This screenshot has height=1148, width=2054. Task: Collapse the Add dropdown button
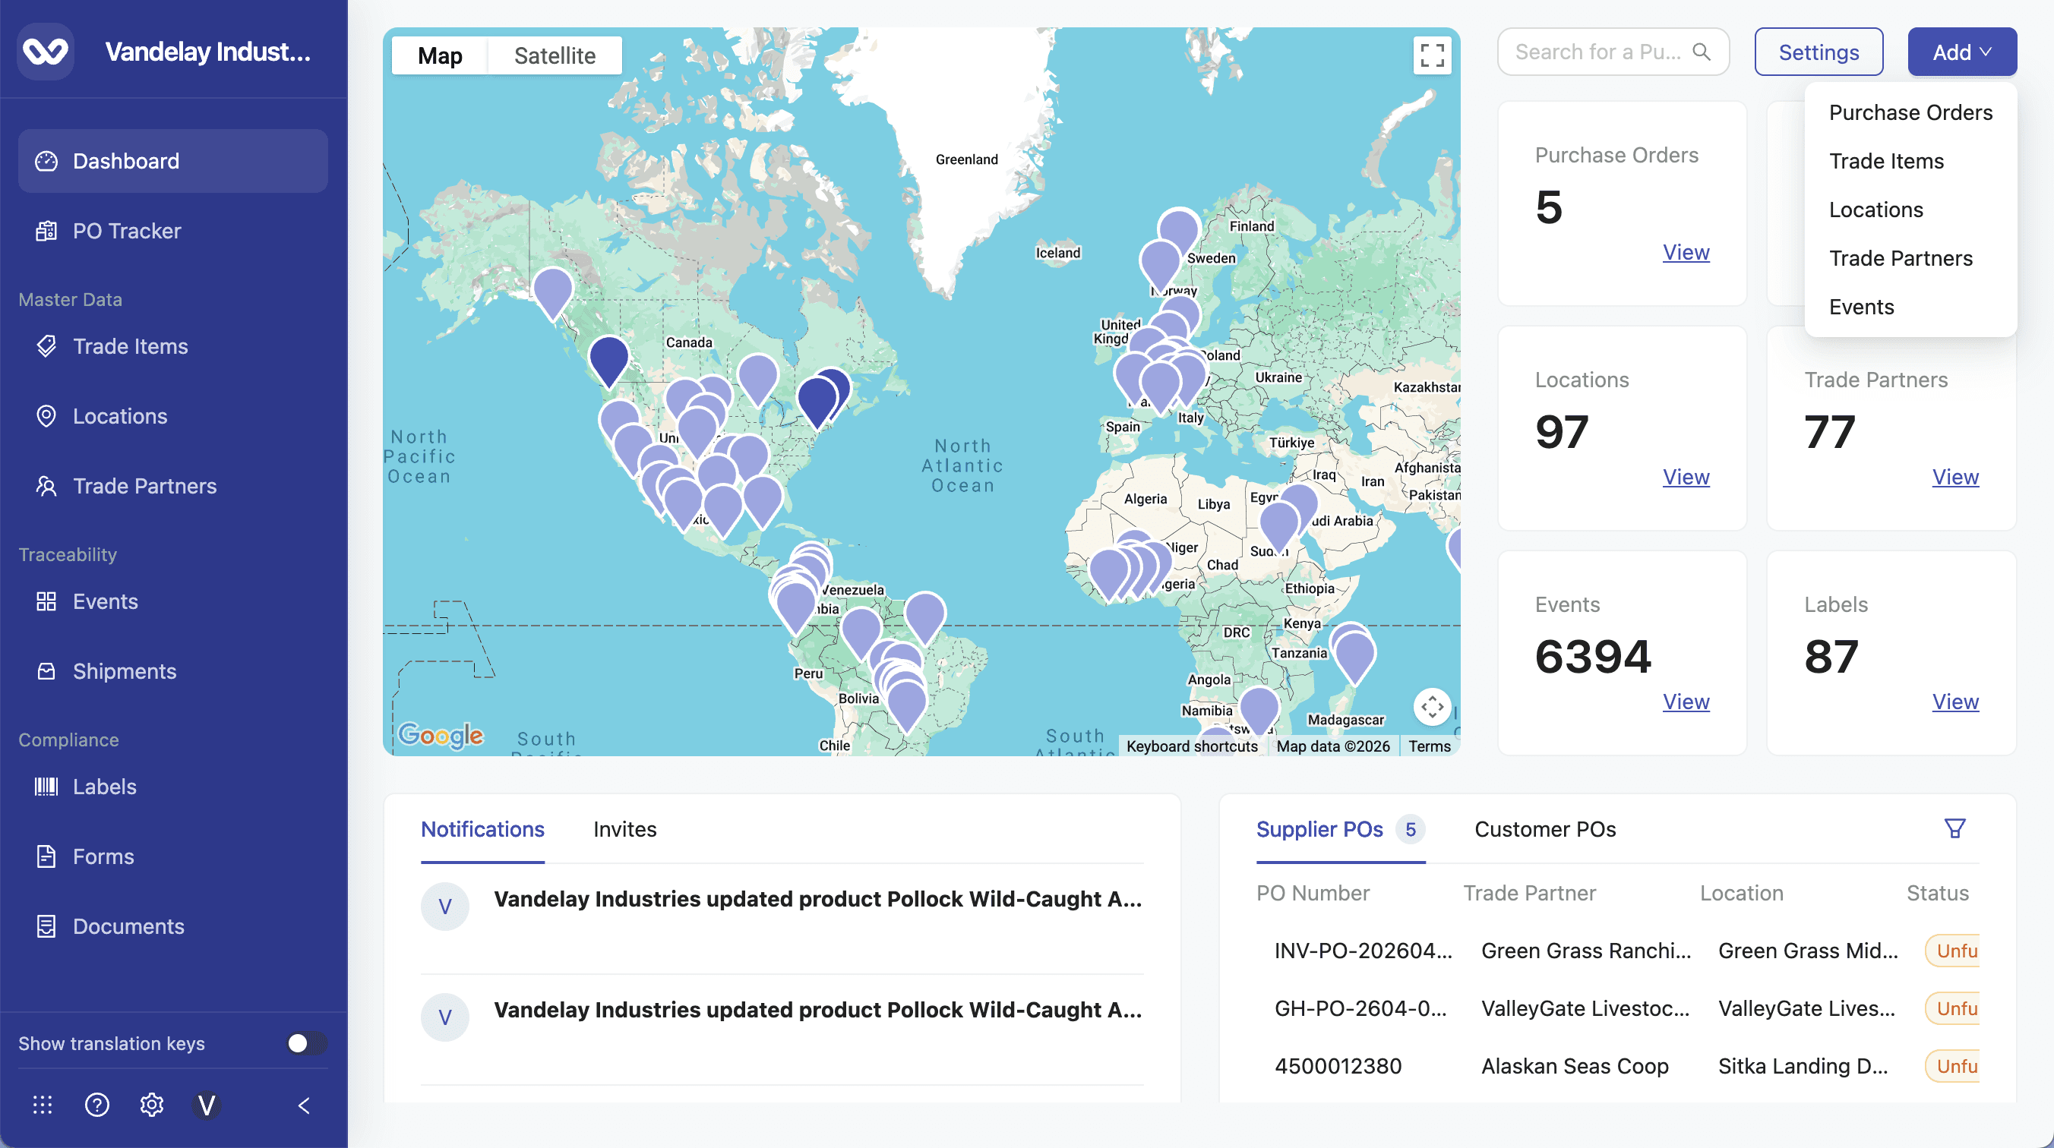(1961, 52)
